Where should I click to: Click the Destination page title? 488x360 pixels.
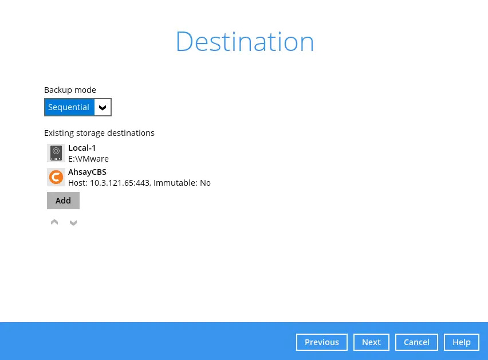click(245, 42)
